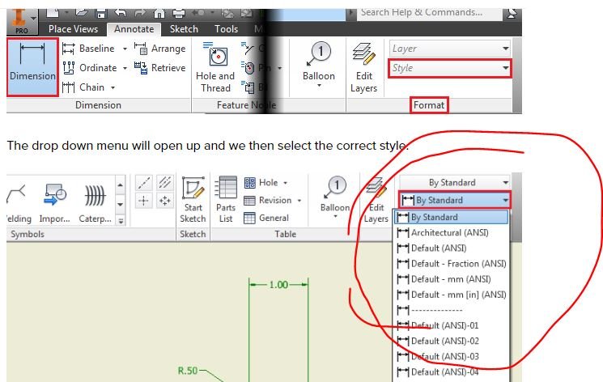
Task: Click the Open folder icon in quick access
Action: tap(82, 13)
